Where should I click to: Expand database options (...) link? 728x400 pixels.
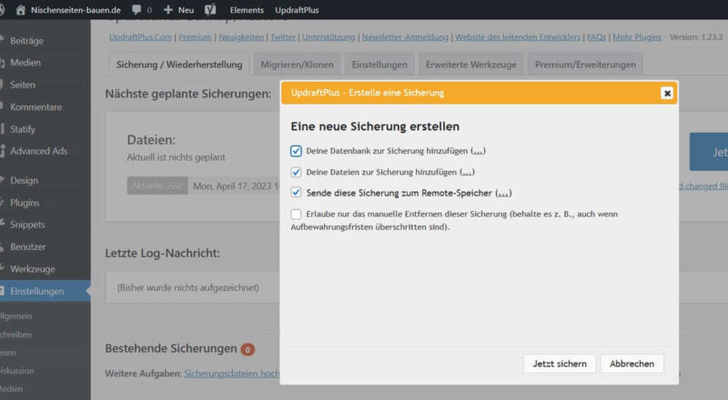coord(478,151)
